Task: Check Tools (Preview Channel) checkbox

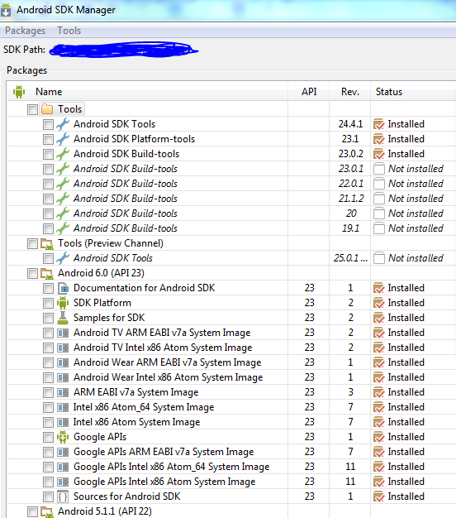Action: [32, 244]
